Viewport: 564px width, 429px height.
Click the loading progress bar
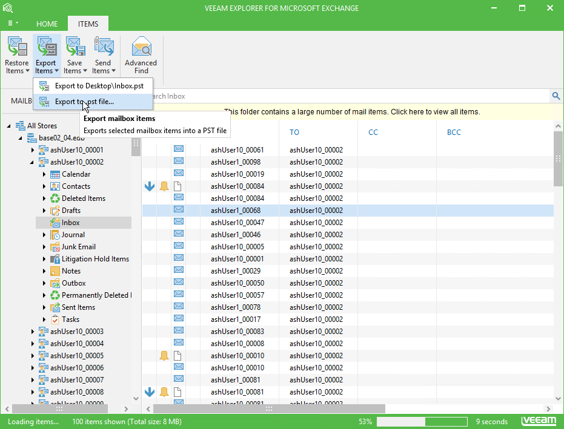coord(422,422)
